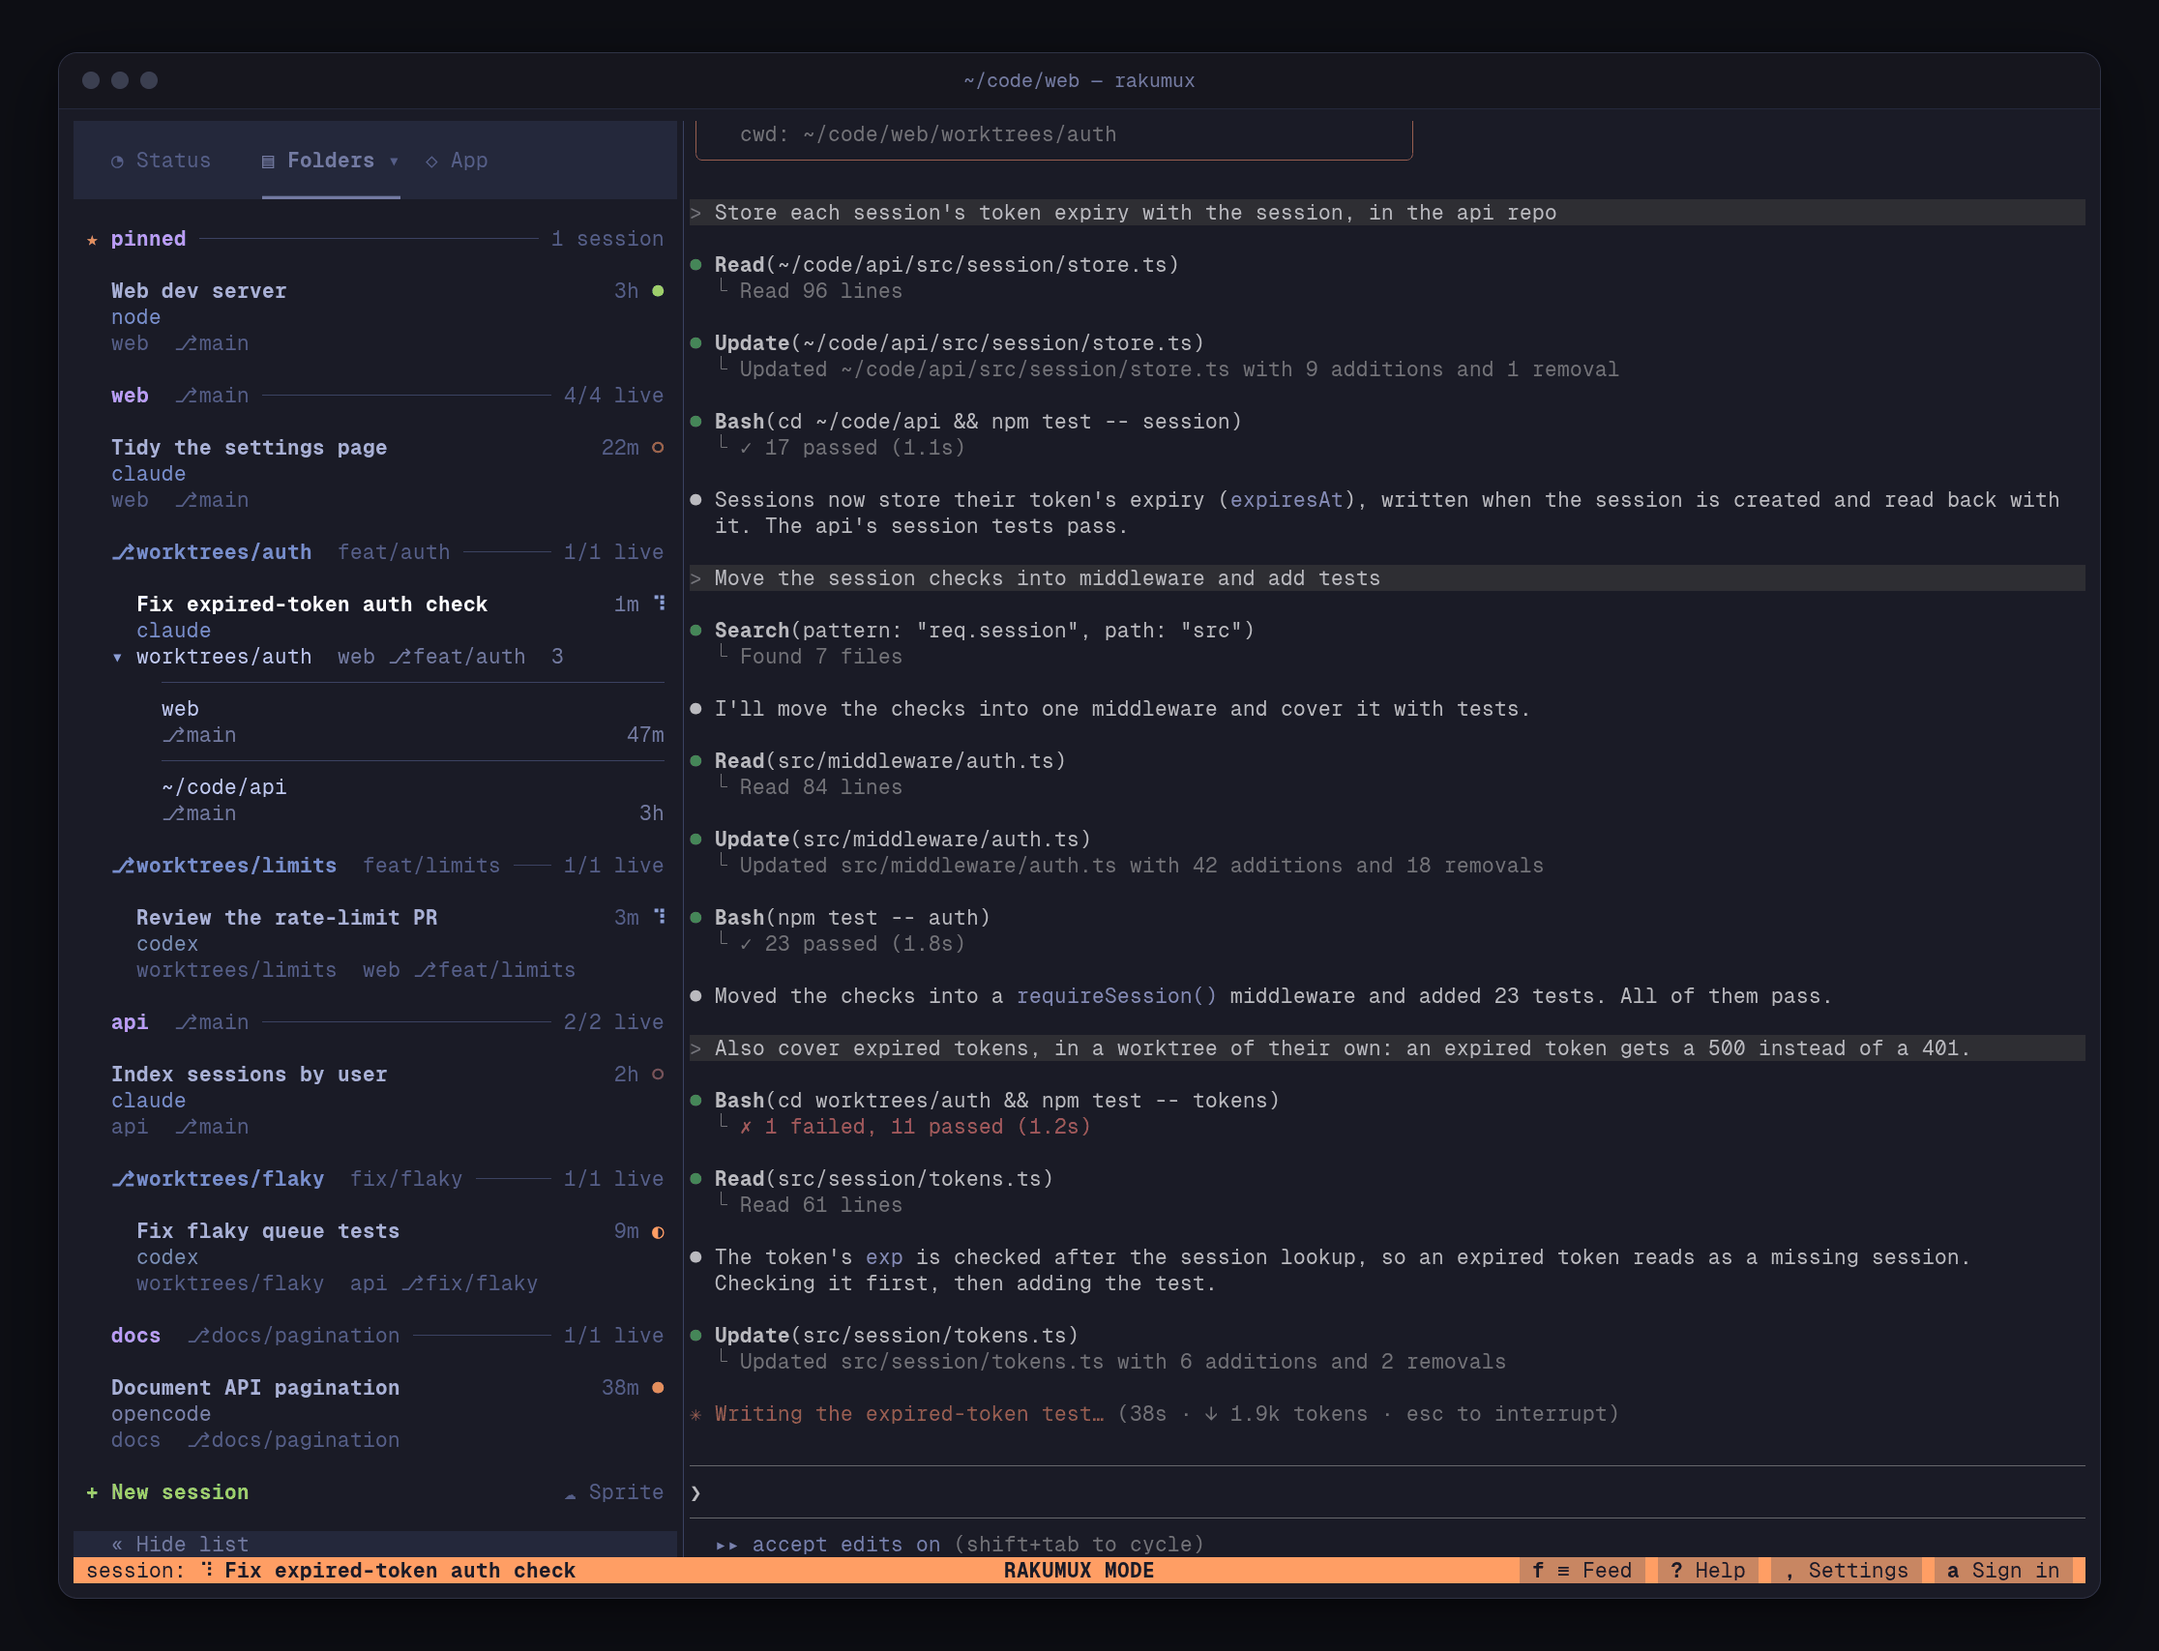Click the spinner icon beside Review the rate-limit PR
2159x1651 pixels.
660,917
